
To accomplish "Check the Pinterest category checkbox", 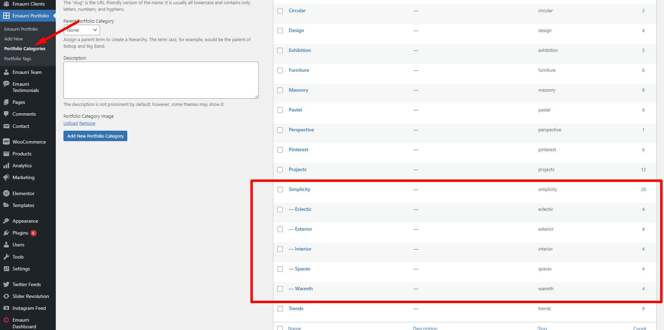I will [x=280, y=150].
